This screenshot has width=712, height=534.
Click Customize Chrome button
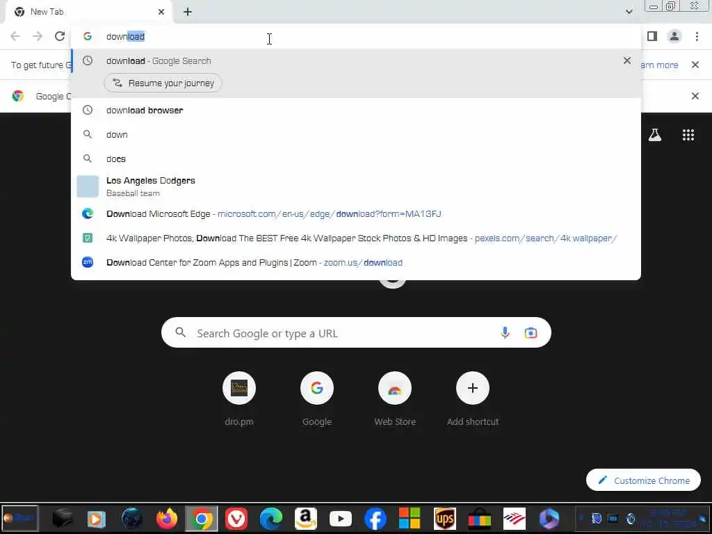643,480
